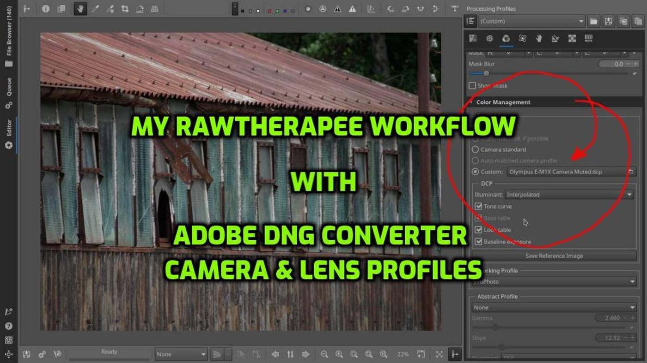Adjust the Mask Blur slider
The width and height of the screenshot is (647, 363).
tap(548, 73)
